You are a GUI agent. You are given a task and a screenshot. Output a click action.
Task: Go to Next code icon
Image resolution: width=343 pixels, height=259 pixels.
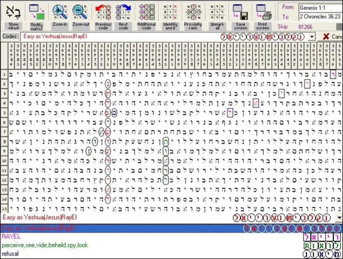click(x=123, y=12)
